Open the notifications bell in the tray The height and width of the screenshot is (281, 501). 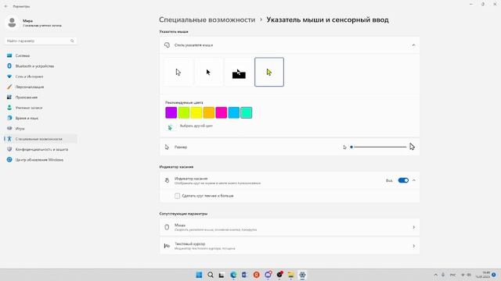click(x=494, y=275)
